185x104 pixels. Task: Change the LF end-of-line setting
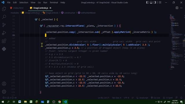tap(133, 98)
